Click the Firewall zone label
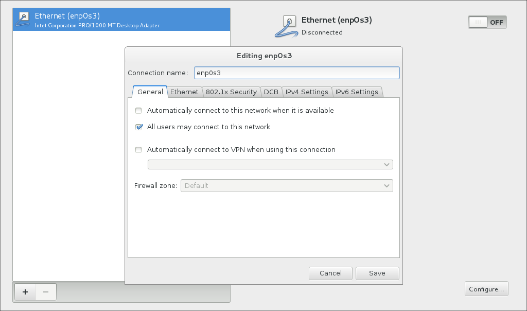Viewport: 527px width, 311px height. [x=156, y=185]
